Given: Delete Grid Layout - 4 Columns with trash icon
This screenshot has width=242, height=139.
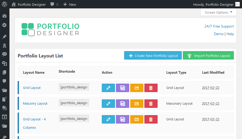Looking at the screenshot, I should [x=151, y=119].
